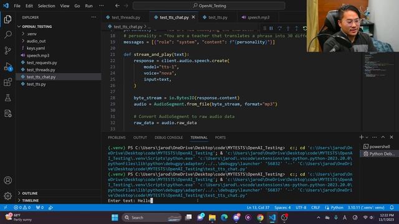
Task: Pause the debug session
Action: tap(271, 28)
